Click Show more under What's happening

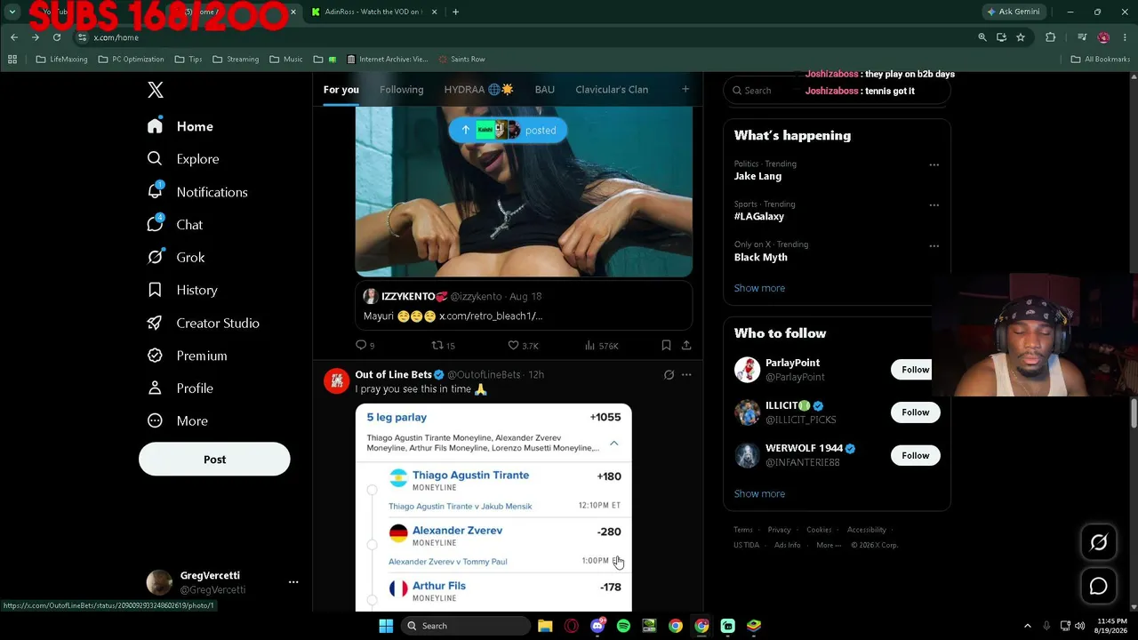pyautogui.click(x=759, y=288)
